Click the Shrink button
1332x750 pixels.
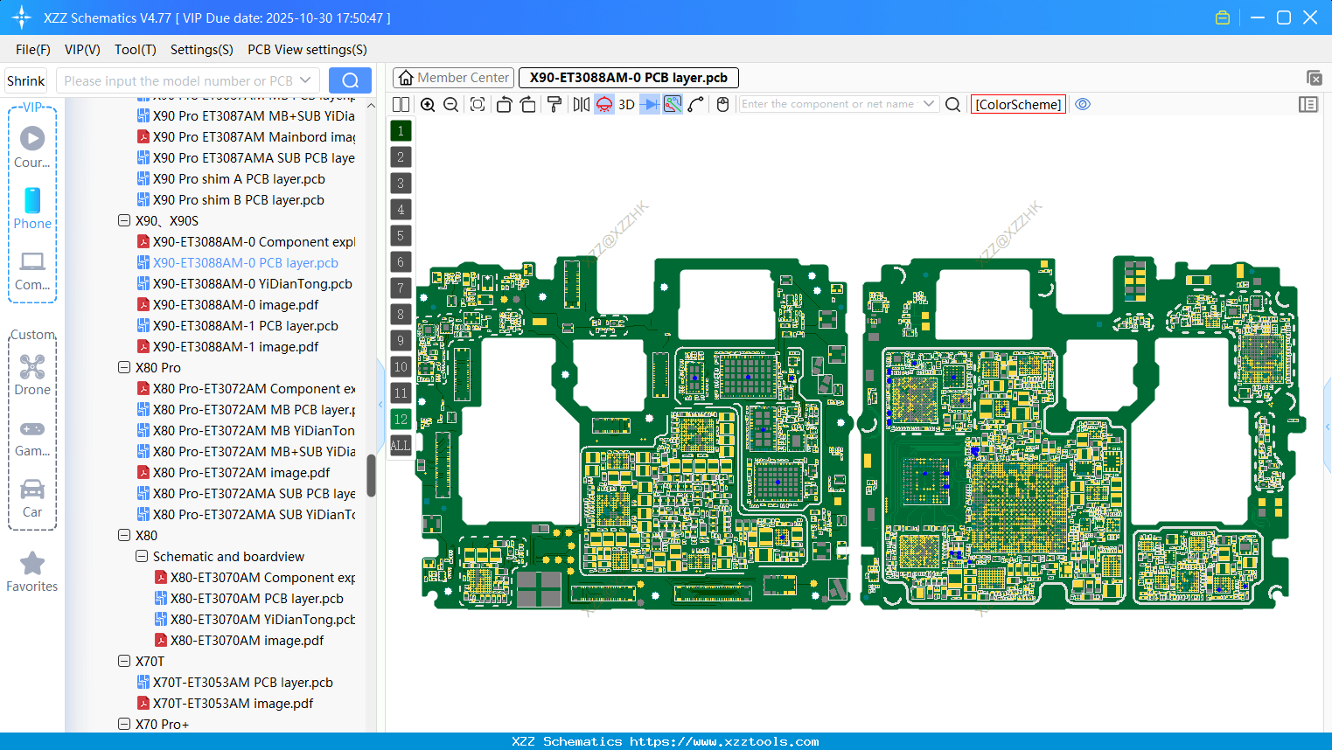click(x=25, y=80)
